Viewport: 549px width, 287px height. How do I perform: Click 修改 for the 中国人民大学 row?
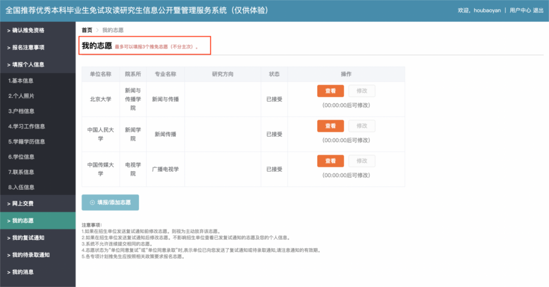coord(362,126)
